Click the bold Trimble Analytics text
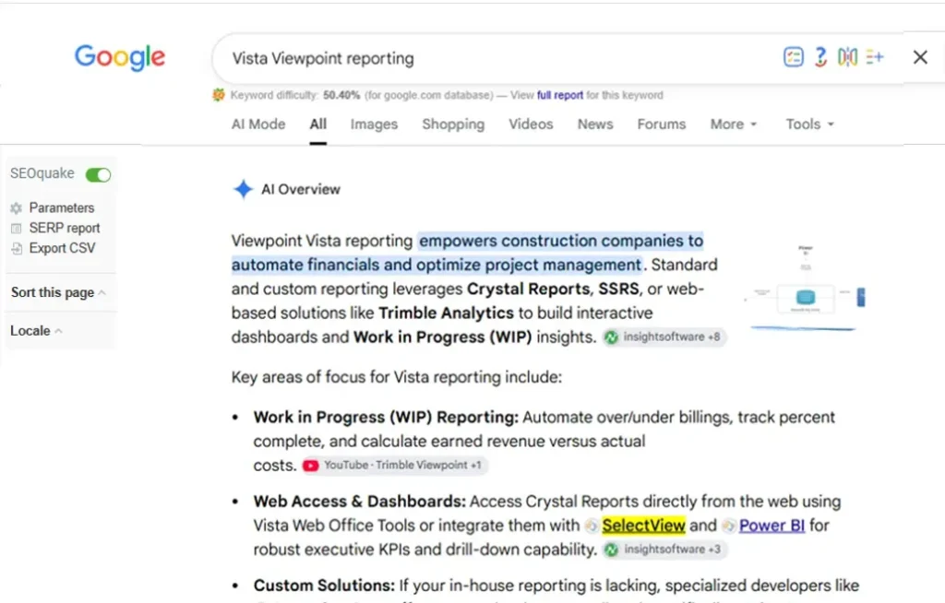945x603 pixels. tap(446, 313)
